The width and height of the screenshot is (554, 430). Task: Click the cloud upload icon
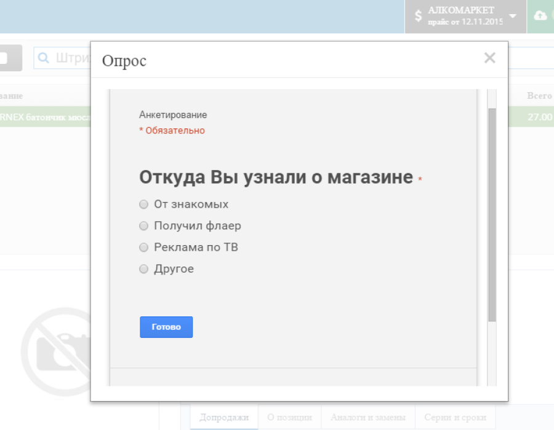pos(540,15)
